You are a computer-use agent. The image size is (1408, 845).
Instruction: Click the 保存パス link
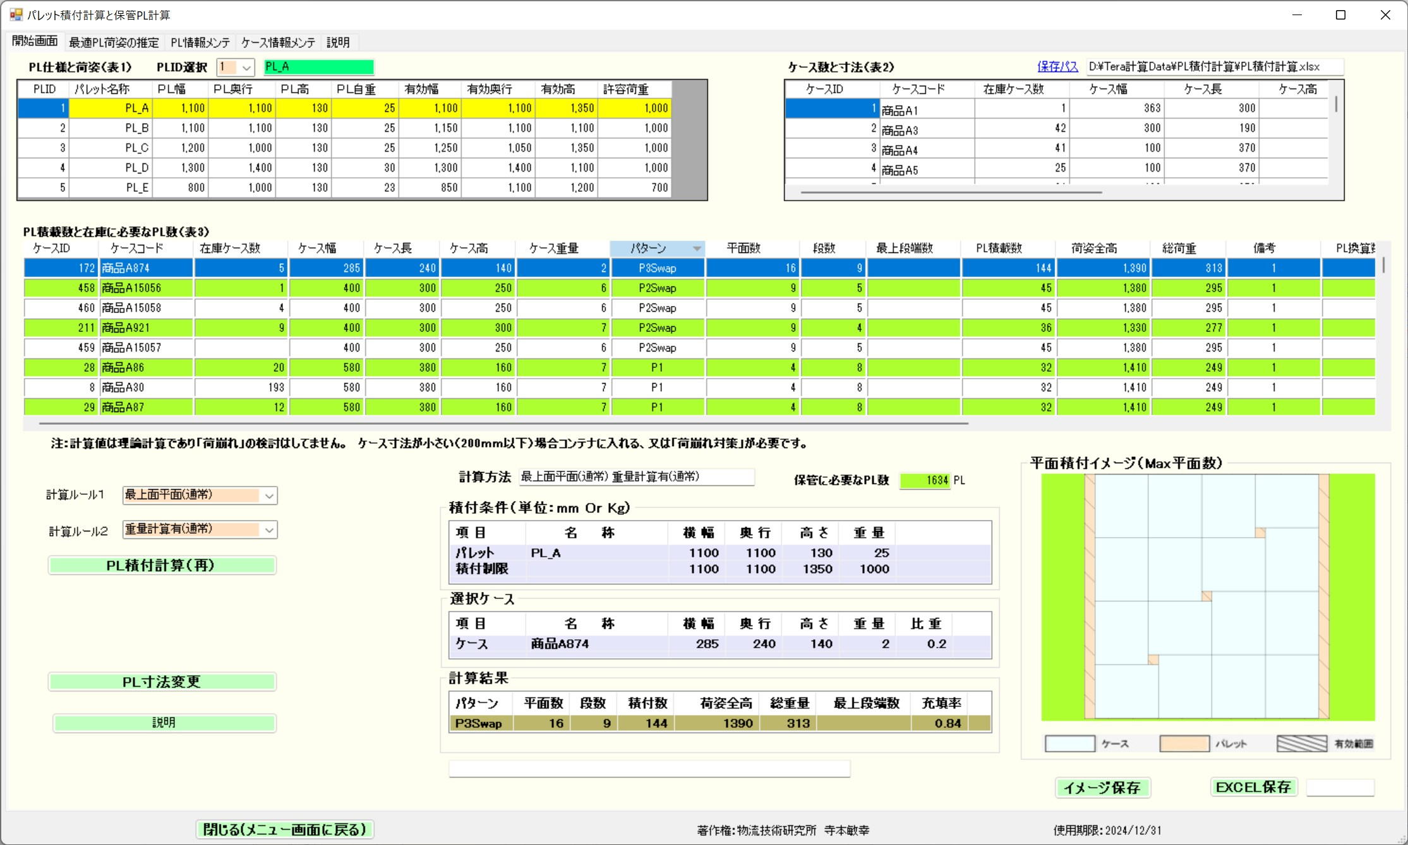click(x=1057, y=66)
